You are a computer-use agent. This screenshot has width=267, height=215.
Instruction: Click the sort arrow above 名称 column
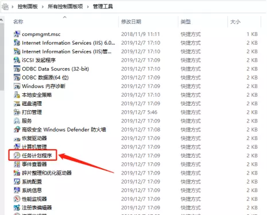pyautogui.click(x=65, y=17)
